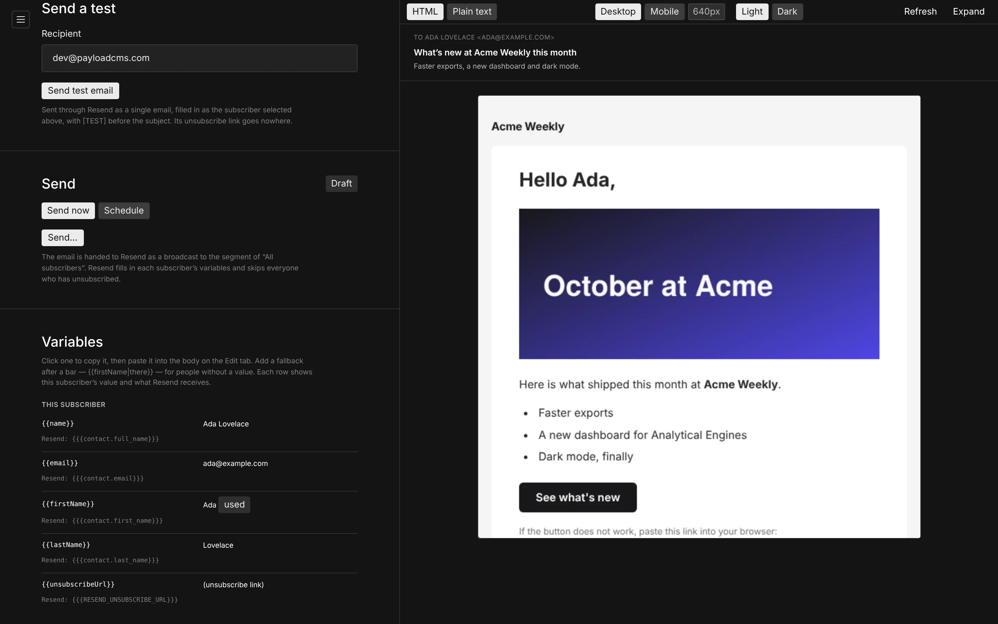Click the 'THIS SUBSCRIBER' label
The width and height of the screenshot is (998, 624).
click(73, 405)
